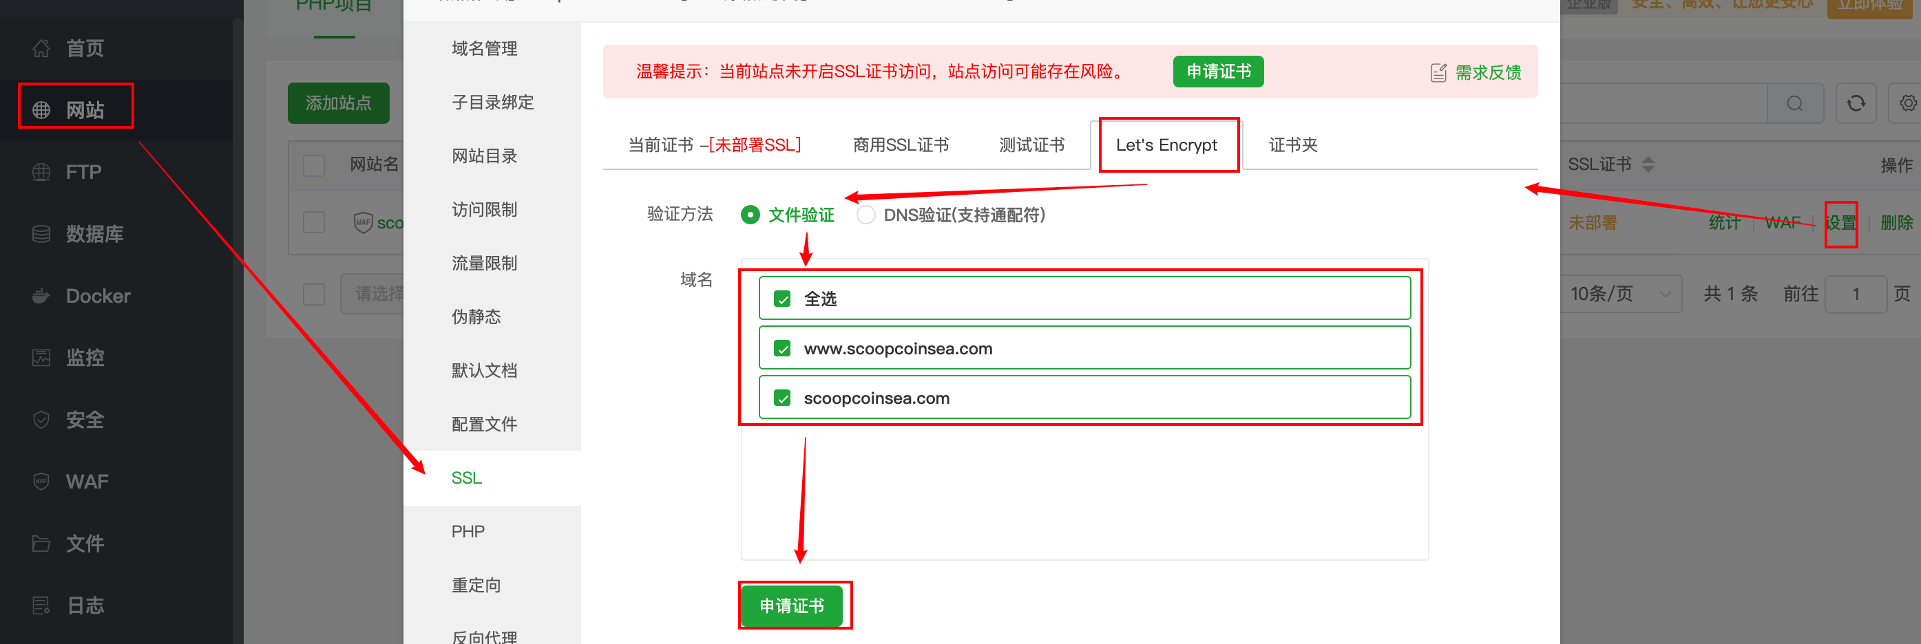Viewport: 1921px width, 644px height.
Task: Toggle the 全选 checkbox
Action: [782, 299]
